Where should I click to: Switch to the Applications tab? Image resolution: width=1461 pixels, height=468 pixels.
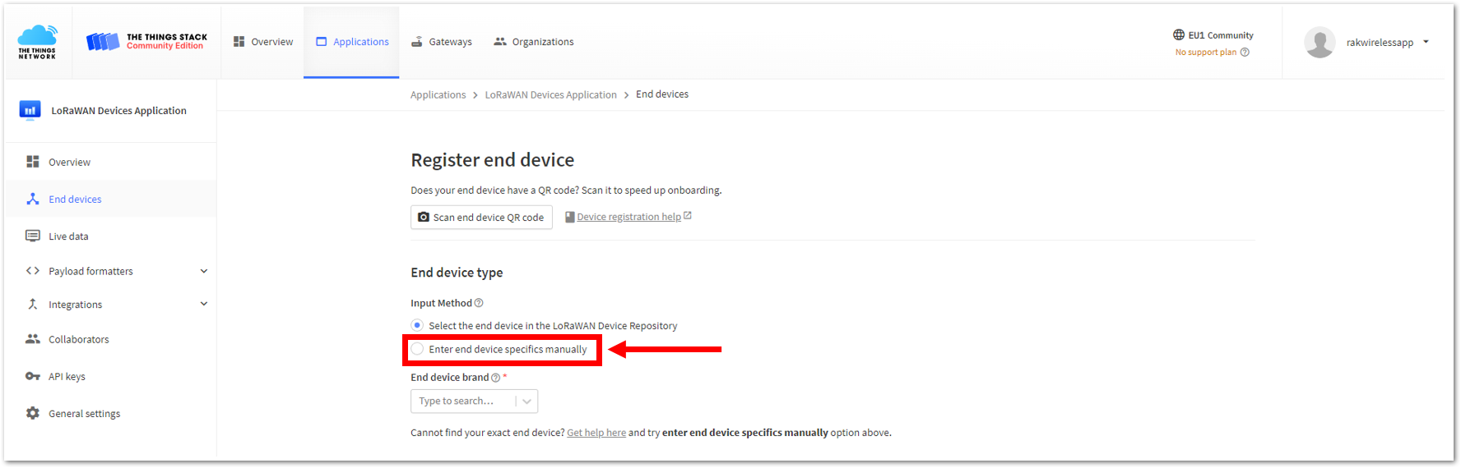pos(351,42)
